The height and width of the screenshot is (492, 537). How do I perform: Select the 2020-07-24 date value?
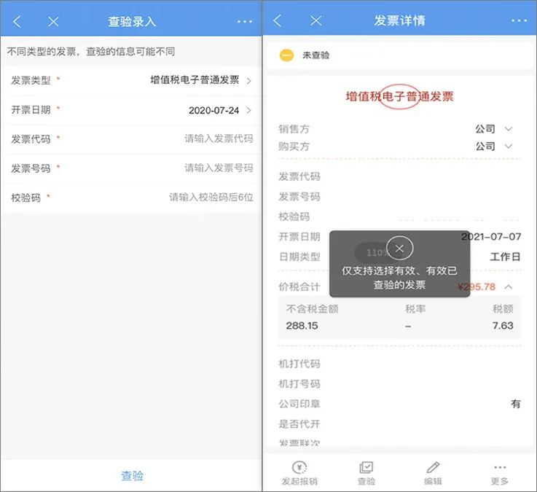213,110
